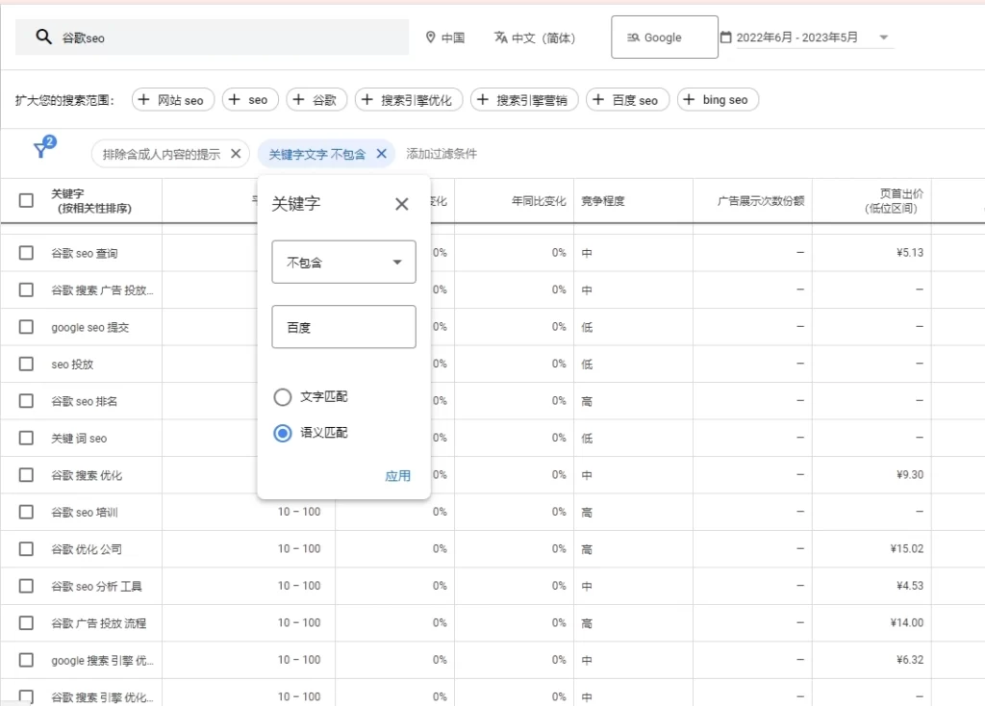985x706 pixels.
Task: Select the 文字匹配 radio option
Action: pyautogui.click(x=283, y=397)
